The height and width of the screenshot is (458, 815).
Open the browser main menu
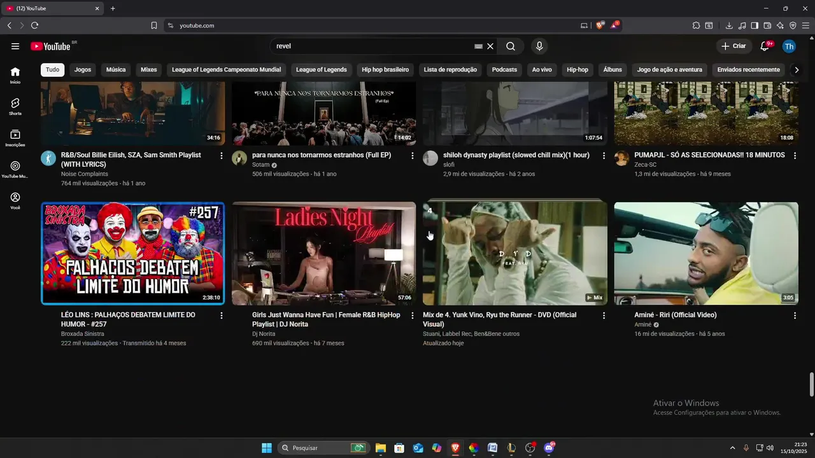pos(805,25)
